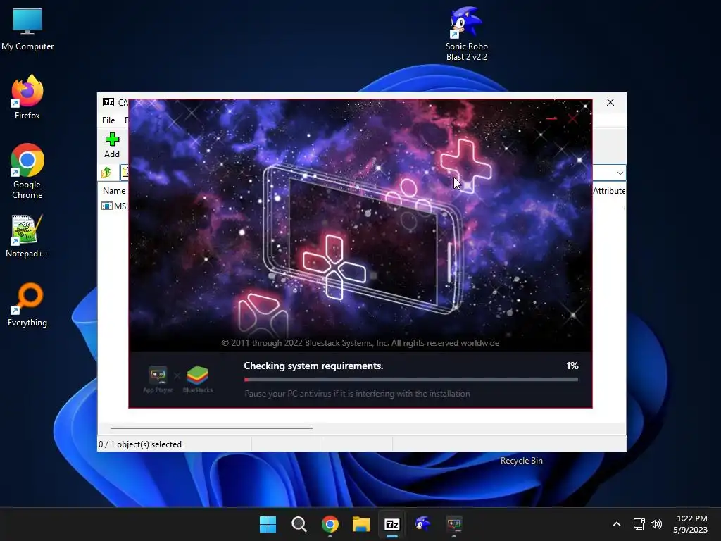Sort by Attributes column in 7-Zip
This screenshot has width=721, height=541.
(x=609, y=190)
